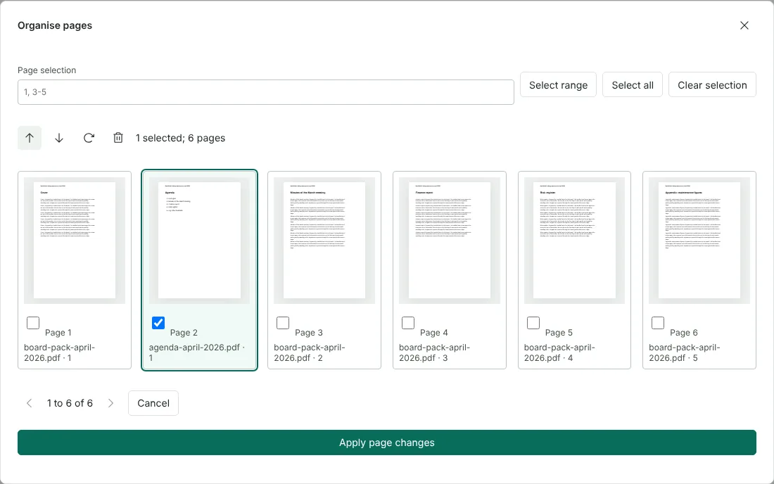
Task: Go to next thumbnail page chevron
Action: click(110, 403)
